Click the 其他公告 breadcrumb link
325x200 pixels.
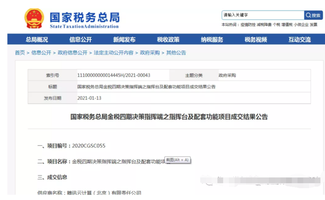coord(176,53)
